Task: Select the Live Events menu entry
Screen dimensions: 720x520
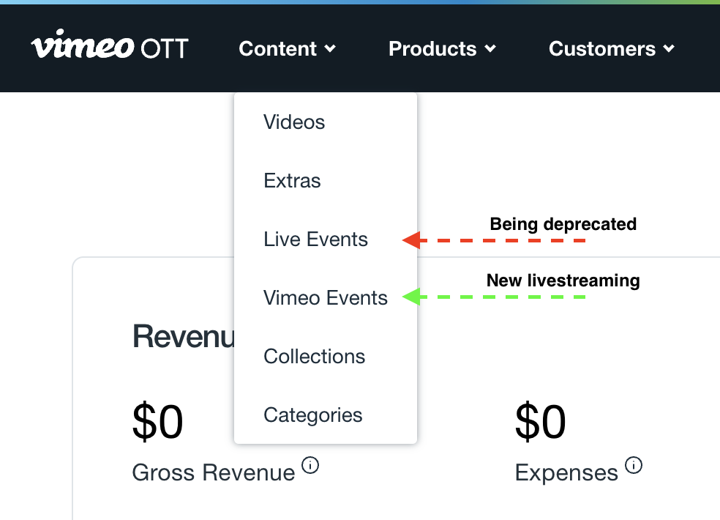Action: (315, 239)
